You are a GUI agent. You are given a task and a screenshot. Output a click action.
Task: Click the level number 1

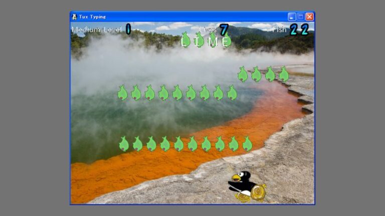[x=128, y=29]
